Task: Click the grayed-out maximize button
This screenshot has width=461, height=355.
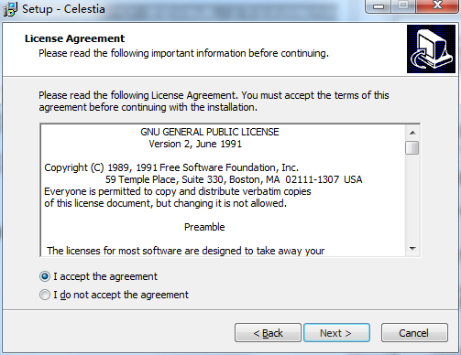Action: pos(403,6)
